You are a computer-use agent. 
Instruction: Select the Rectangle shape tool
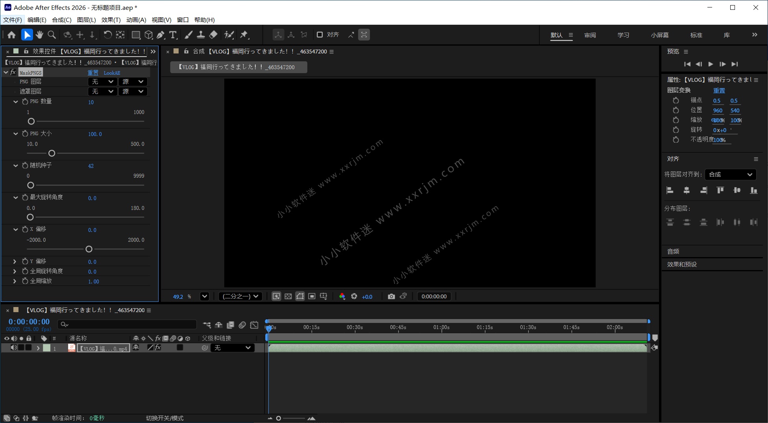pyautogui.click(x=136, y=35)
